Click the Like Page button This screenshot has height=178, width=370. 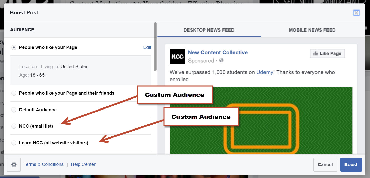(327, 53)
